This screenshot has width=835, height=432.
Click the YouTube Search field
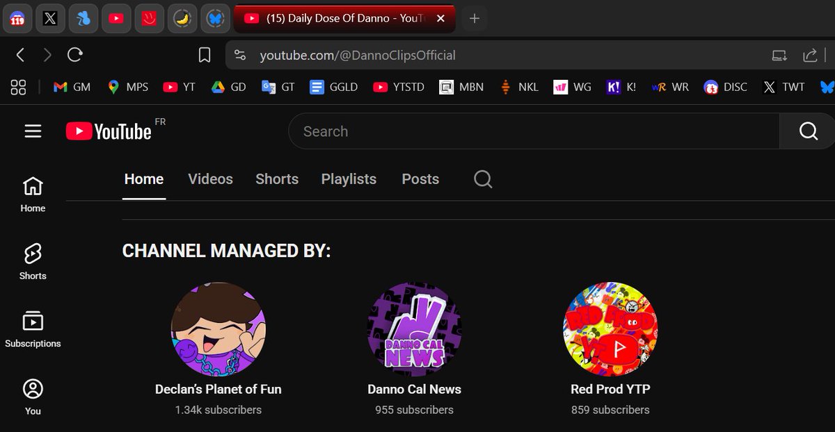pyautogui.click(x=534, y=131)
